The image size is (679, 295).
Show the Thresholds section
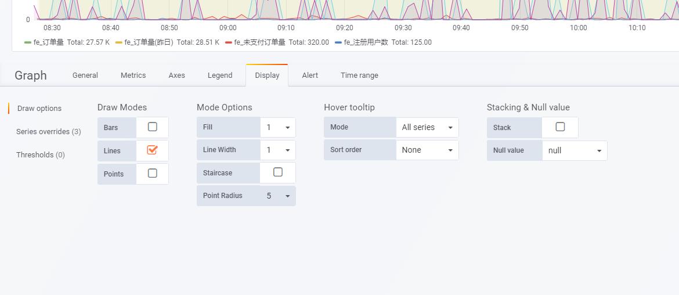[x=41, y=155]
